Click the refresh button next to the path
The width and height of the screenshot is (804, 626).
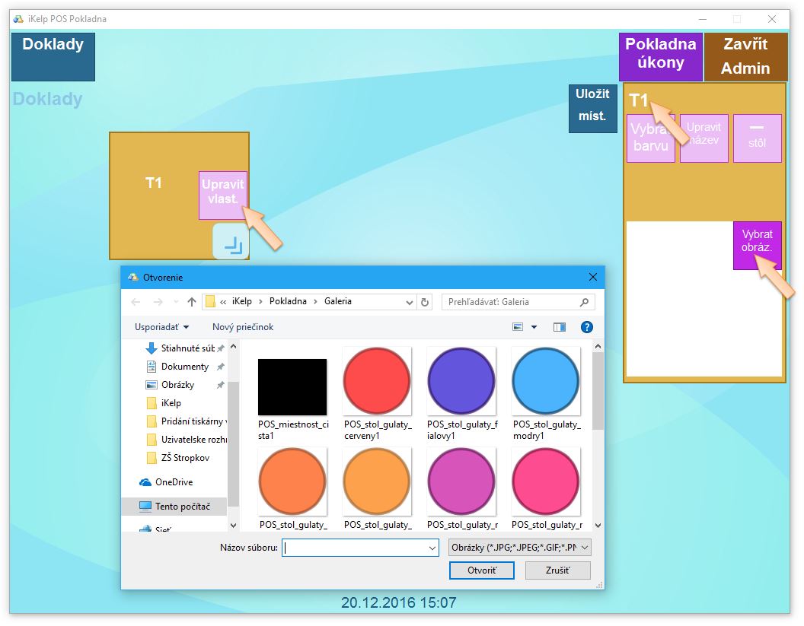pos(426,302)
